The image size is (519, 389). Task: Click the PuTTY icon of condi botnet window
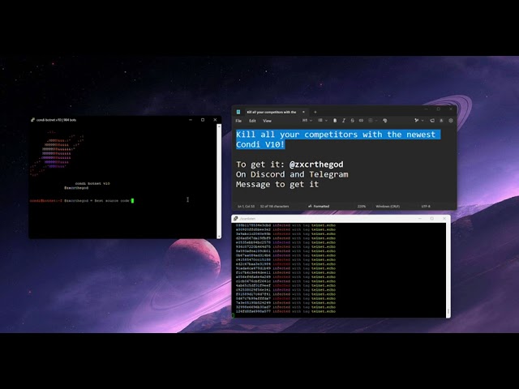pos(32,120)
